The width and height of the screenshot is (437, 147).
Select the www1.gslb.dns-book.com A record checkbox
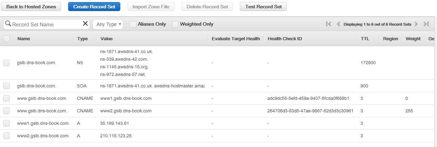7,123
